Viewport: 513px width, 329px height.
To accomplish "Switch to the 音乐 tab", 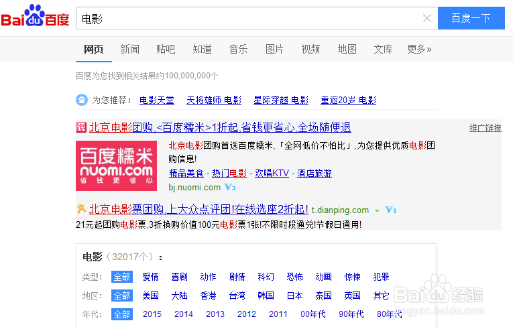I will pyautogui.click(x=239, y=49).
